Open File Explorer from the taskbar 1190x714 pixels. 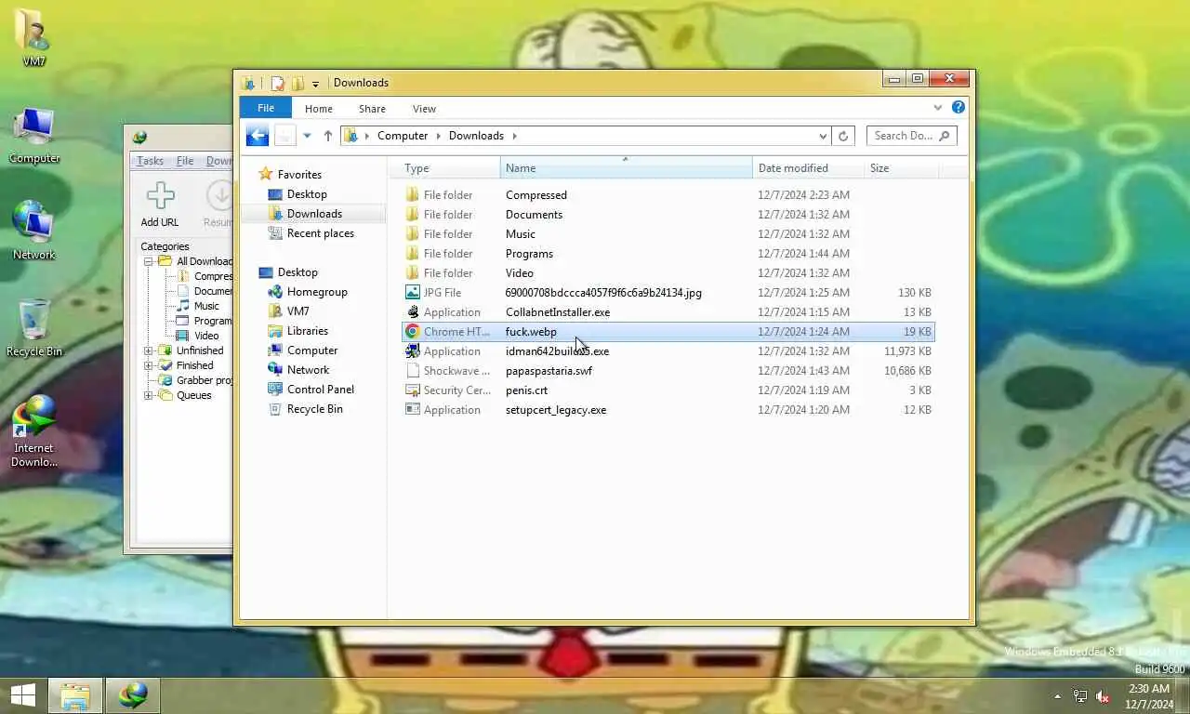[x=75, y=695]
